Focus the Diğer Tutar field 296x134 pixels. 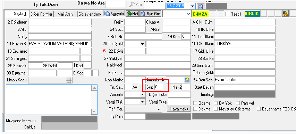pyautogui.click(x=179, y=94)
